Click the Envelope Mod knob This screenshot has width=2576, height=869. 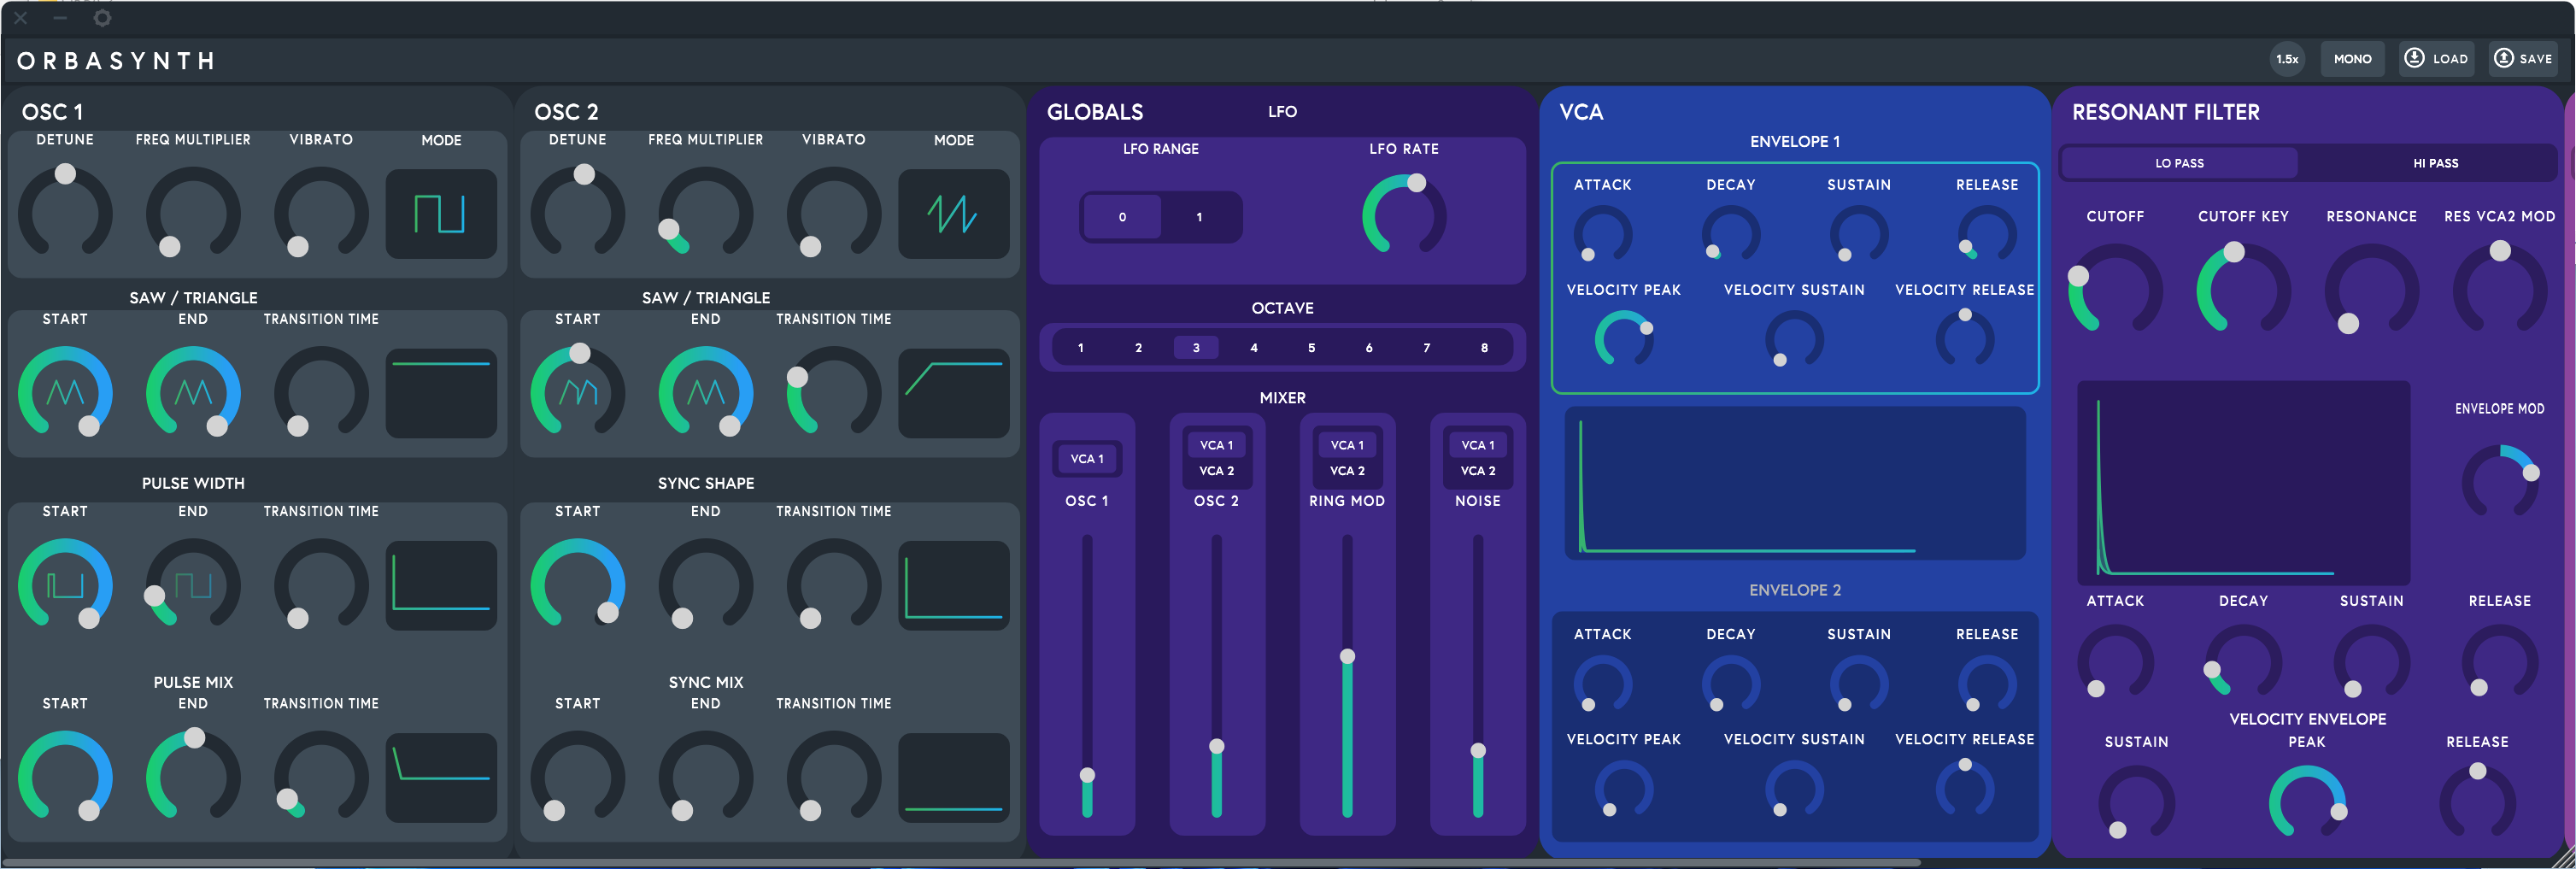click(2500, 482)
